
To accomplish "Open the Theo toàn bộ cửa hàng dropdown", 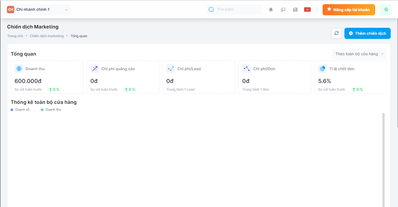I will click(359, 54).
